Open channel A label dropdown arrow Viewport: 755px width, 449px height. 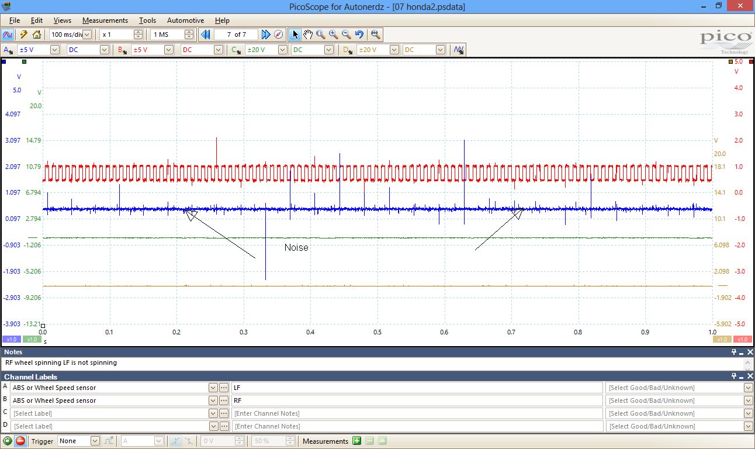(x=213, y=388)
